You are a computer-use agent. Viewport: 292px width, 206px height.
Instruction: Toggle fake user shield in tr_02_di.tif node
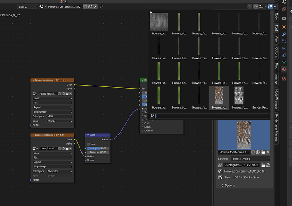coord(60,148)
